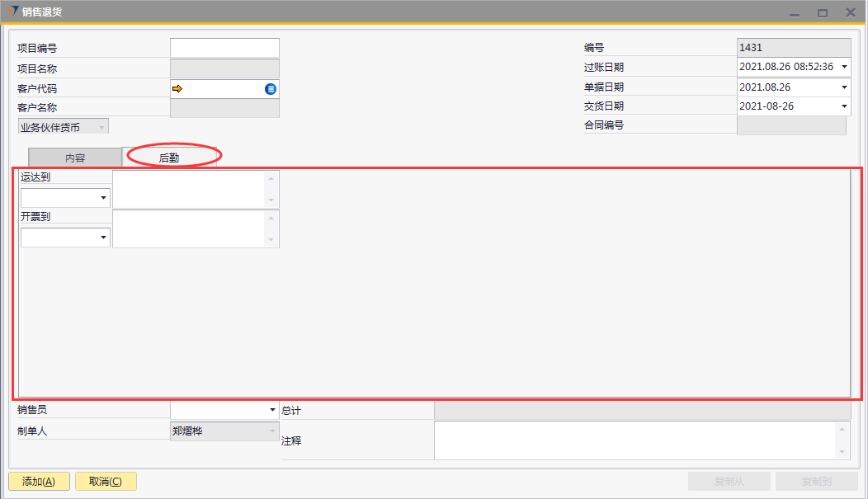Minimize the 销售退货 window

[795, 12]
